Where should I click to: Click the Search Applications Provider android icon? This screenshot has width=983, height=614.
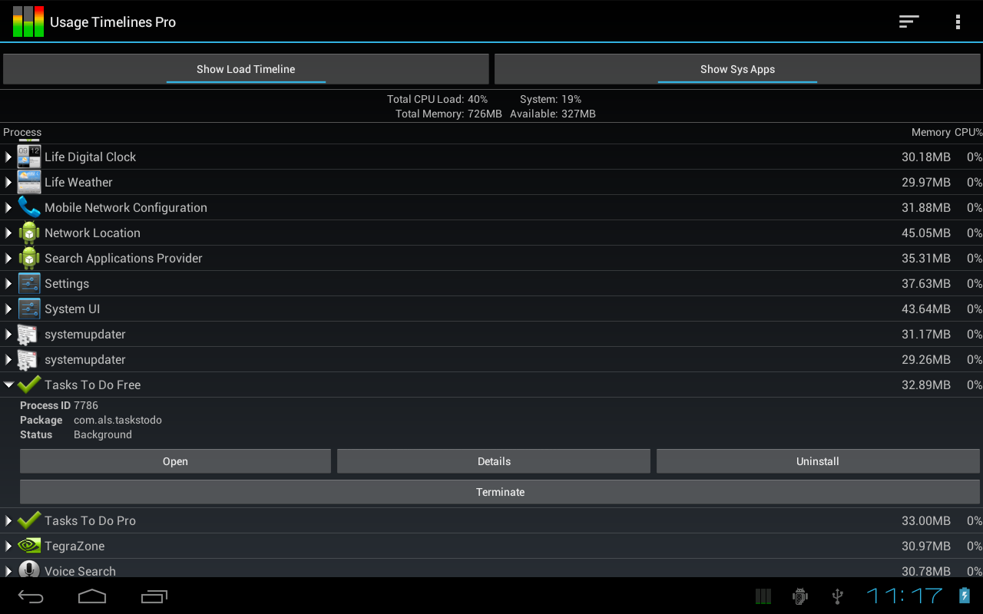(x=29, y=258)
